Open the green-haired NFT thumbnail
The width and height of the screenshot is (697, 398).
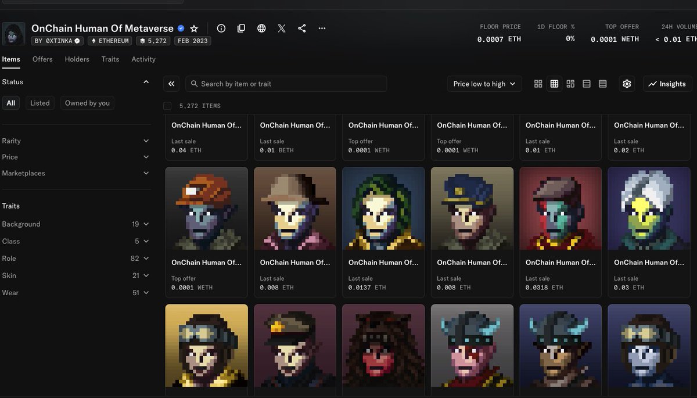[x=383, y=209]
